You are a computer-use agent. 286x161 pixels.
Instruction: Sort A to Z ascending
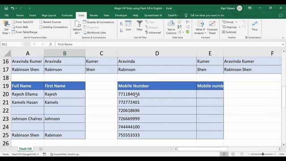coord(122,24)
